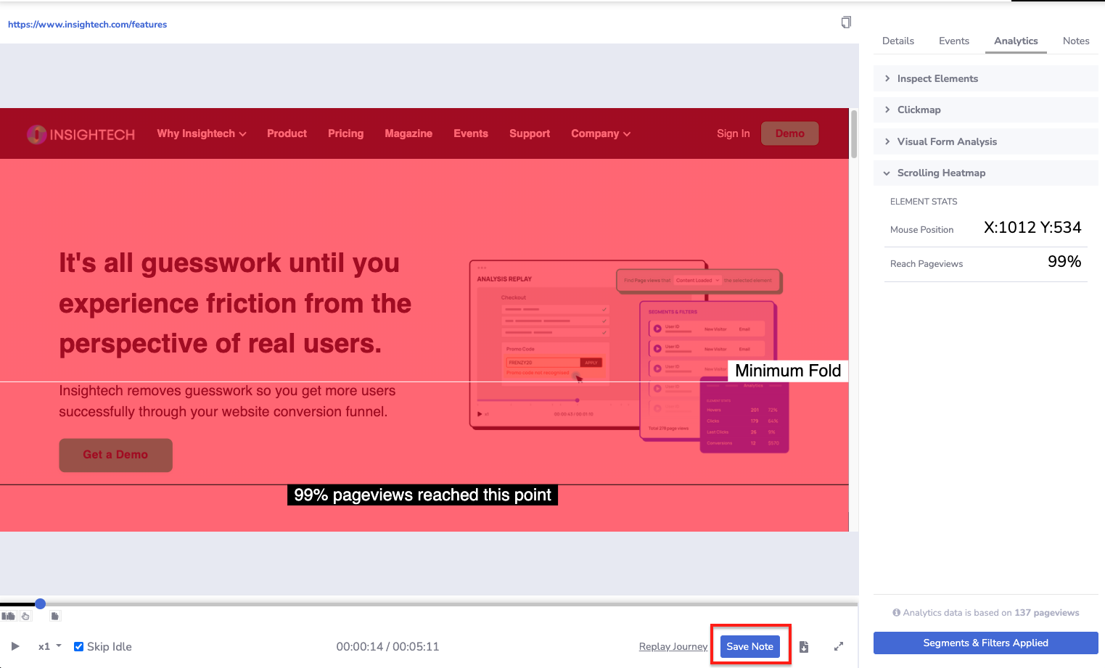The width and height of the screenshot is (1105, 668).
Task: Click the insightech.com/features URL link
Action: pyautogui.click(x=87, y=24)
